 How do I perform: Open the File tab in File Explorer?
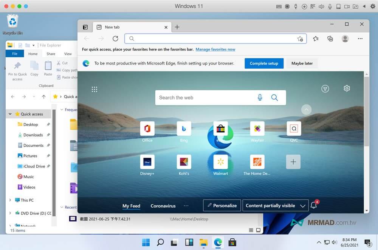click(15, 54)
